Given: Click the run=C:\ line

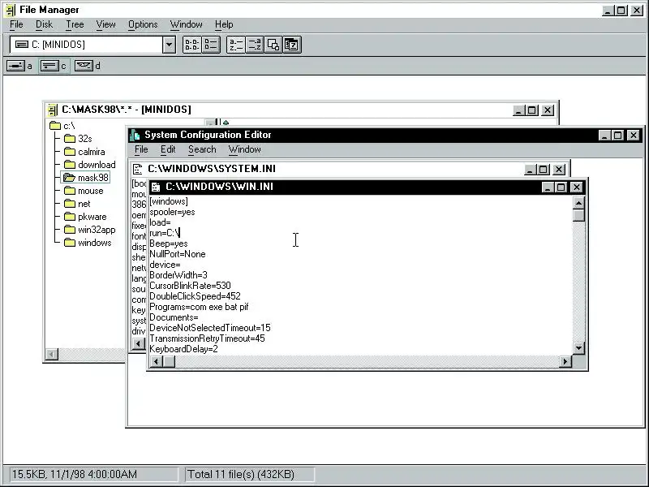Looking at the screenshot, I should [x=165, y=233].
